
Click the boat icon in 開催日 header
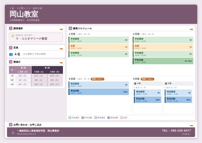click(x=61, y=63)
